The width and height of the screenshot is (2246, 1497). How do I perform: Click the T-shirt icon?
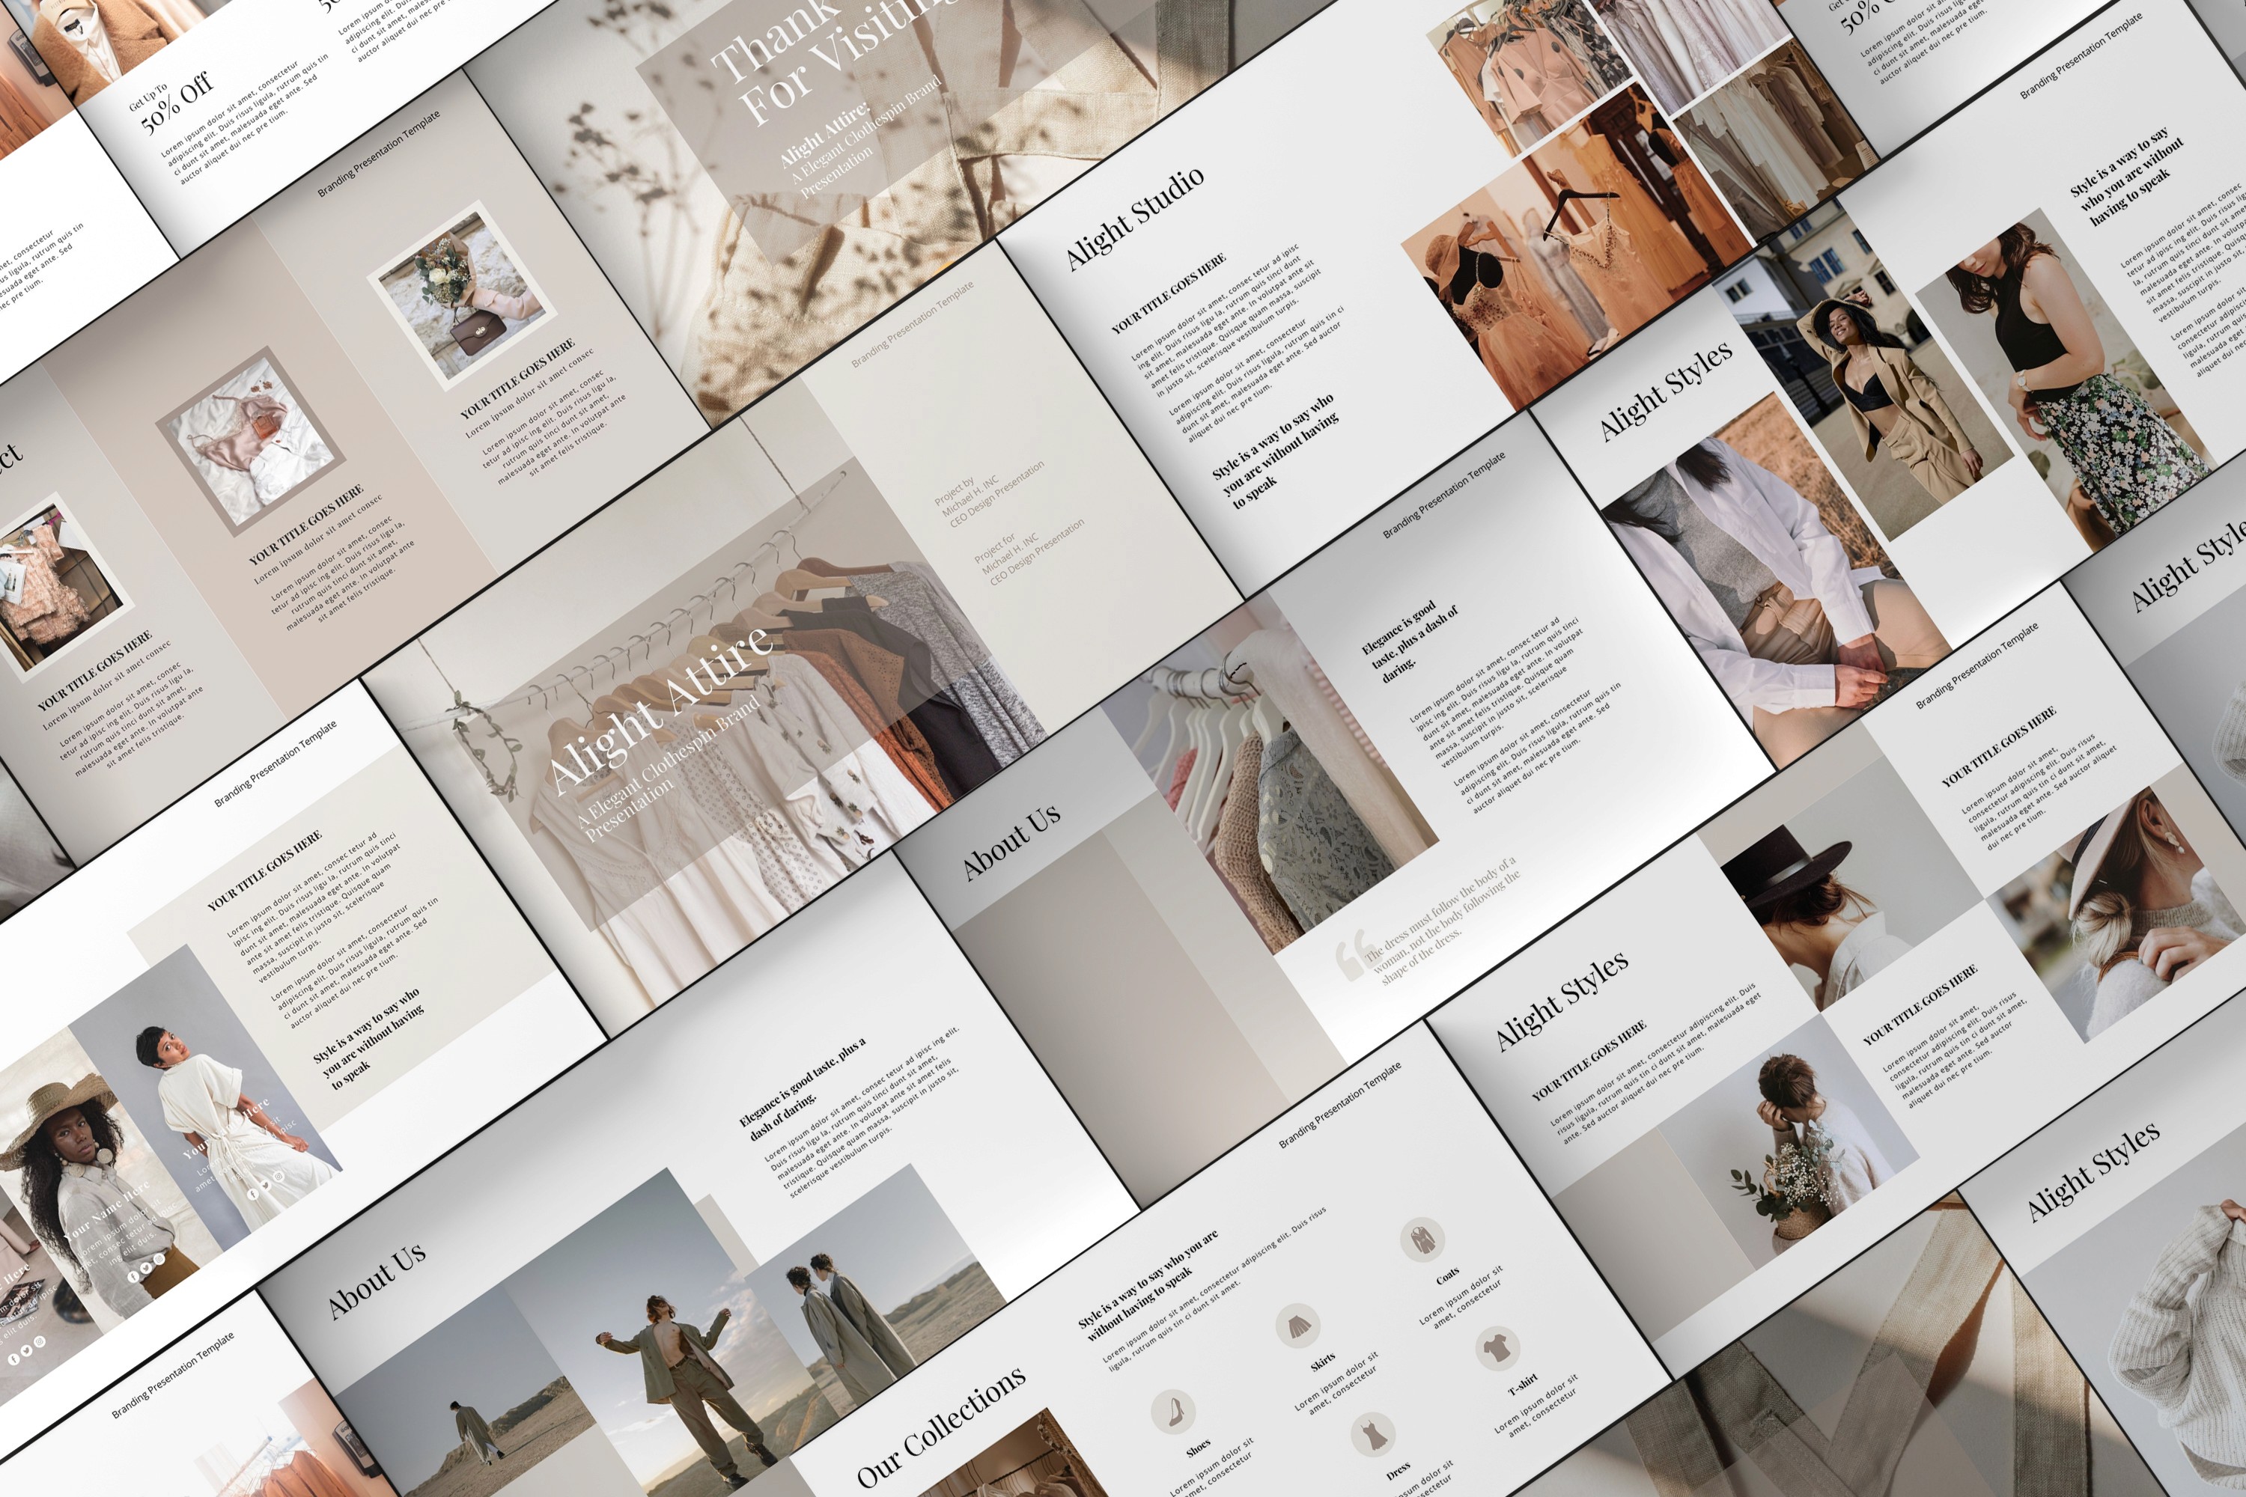[x=1497, y=1348]
